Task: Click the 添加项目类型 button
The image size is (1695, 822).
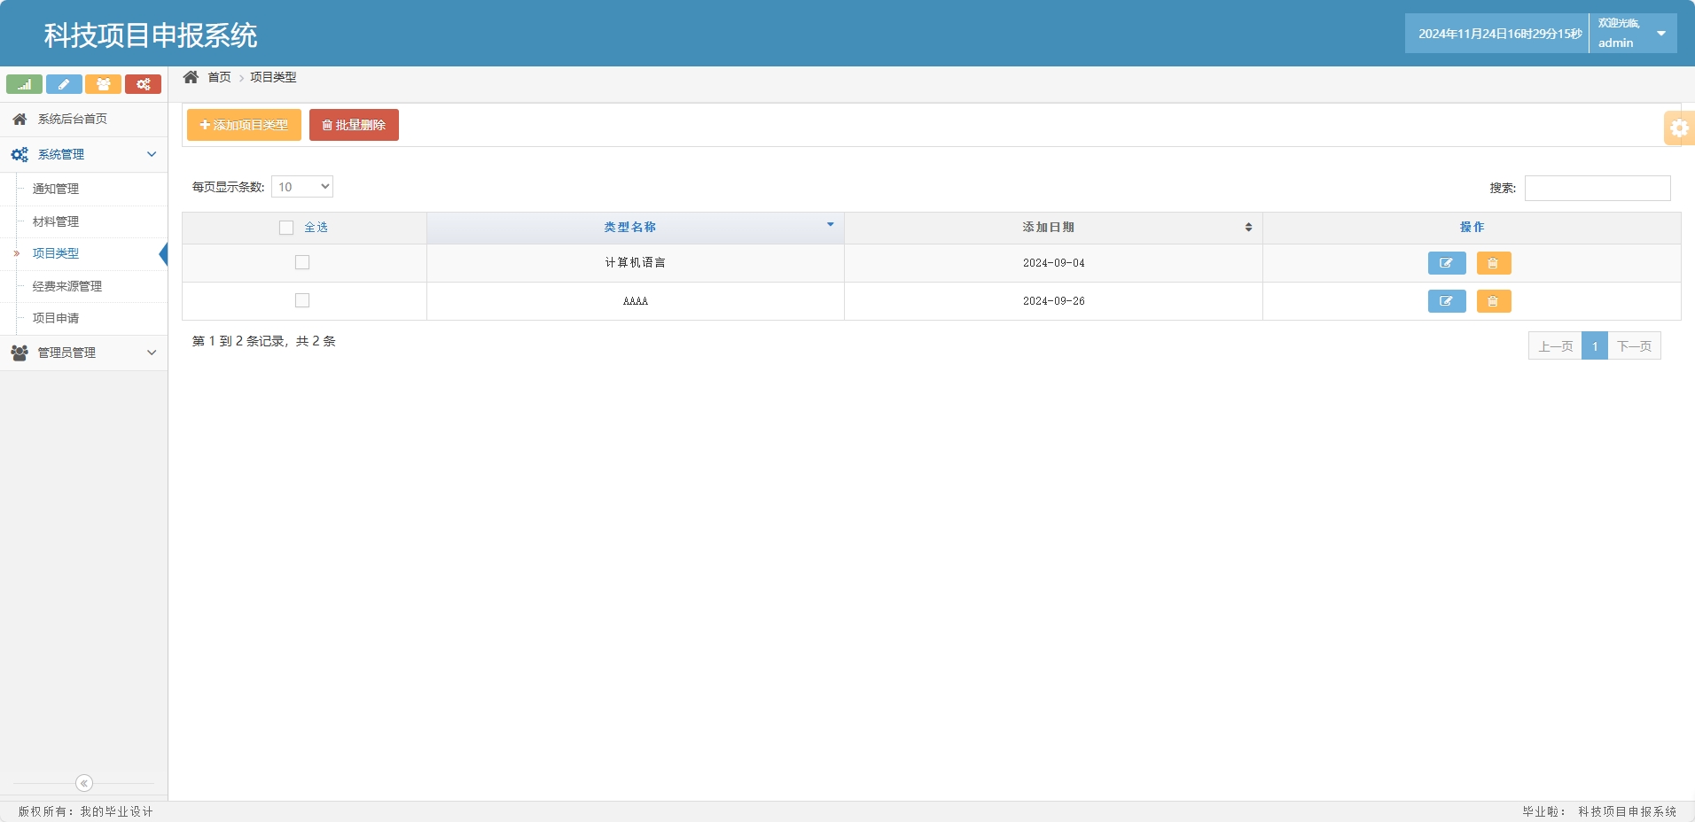Action: pos(244,125)
